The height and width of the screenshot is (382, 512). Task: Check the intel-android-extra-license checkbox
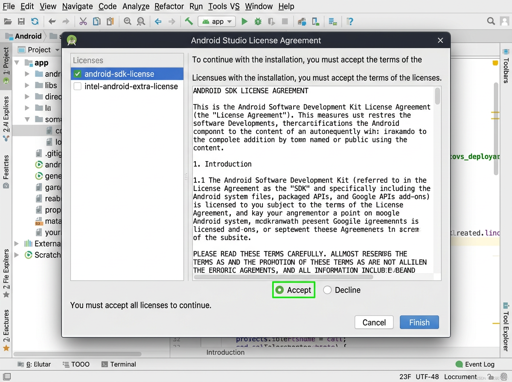(77, 86)
